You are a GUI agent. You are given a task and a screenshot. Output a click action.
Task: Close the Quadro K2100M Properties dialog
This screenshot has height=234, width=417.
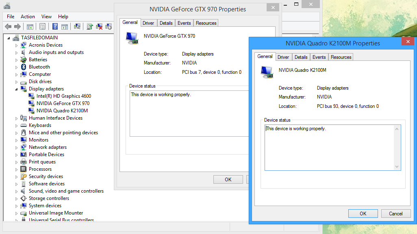coord(408,42)
